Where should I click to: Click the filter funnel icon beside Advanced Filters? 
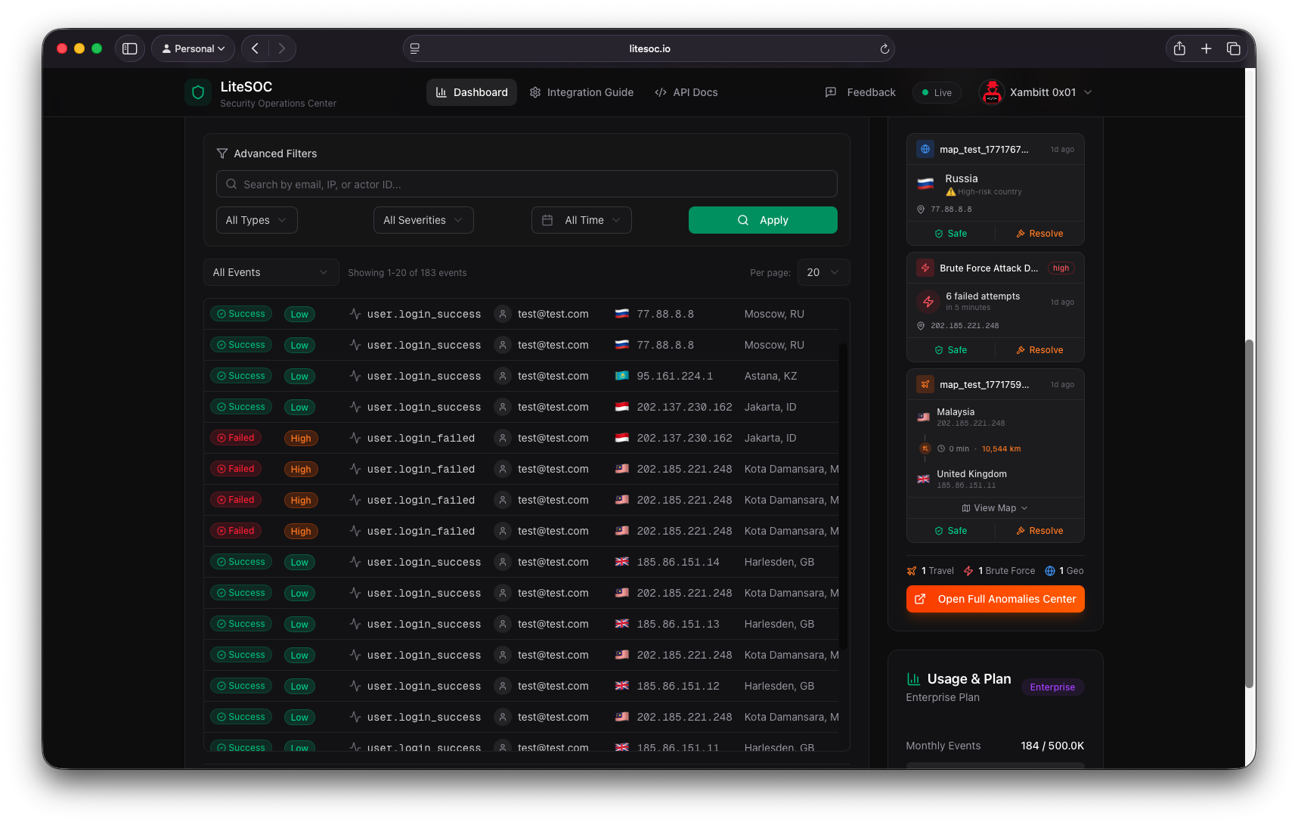click(x=221, y=153)
